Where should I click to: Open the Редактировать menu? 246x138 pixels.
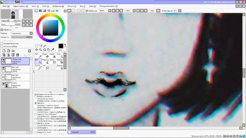[20, 6]
